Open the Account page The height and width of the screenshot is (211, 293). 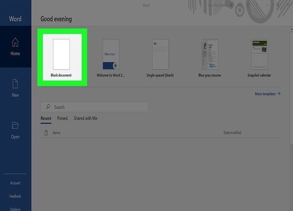pos(15,183)
